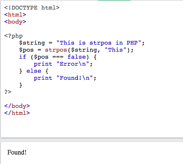This screenshot has height=164, width=183.
Task: Click the if keyword
Action: click(23, 57)
